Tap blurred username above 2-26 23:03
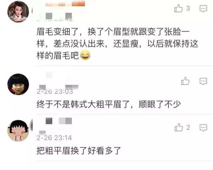Image resolution: width=213 pixels, height=170 pixels. click(49, 75)
